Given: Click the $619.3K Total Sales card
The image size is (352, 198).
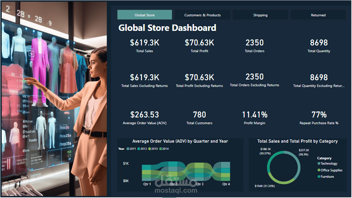Looking at the screenshot, I should coord(145,46).
